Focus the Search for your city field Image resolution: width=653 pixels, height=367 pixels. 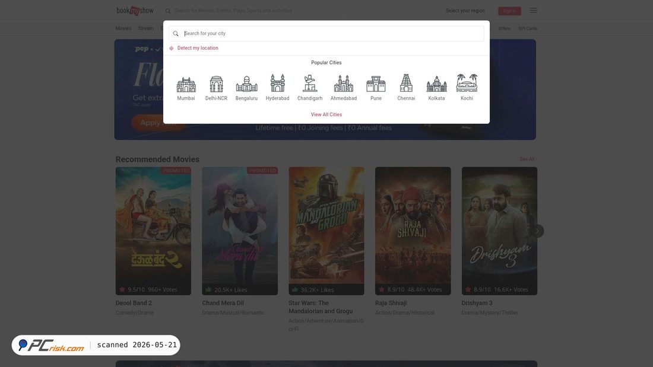click(x=326, y=33)
